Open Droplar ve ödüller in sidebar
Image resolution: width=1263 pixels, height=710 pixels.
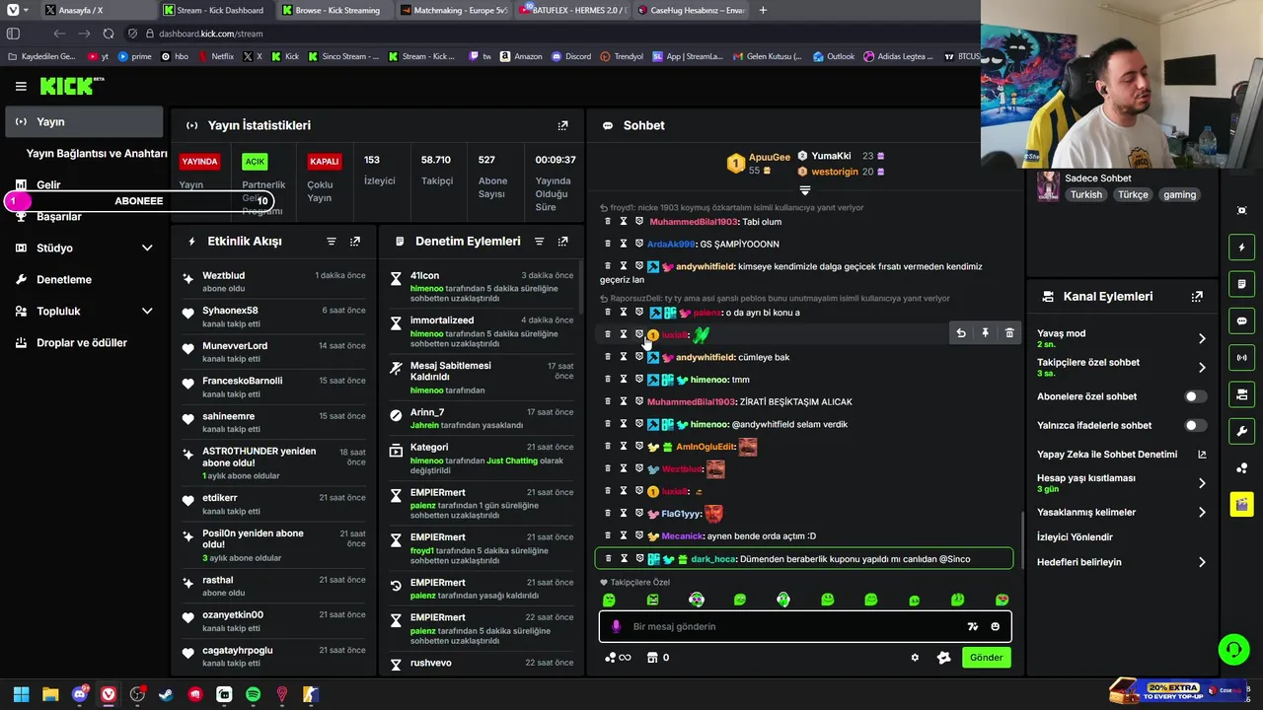click(x=82, y=342)
